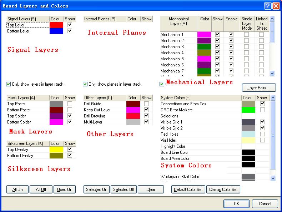Viewport: 282px width, 212px height.
Task: Enable Show for Via Holes
Action: click(x=262, y=140)
